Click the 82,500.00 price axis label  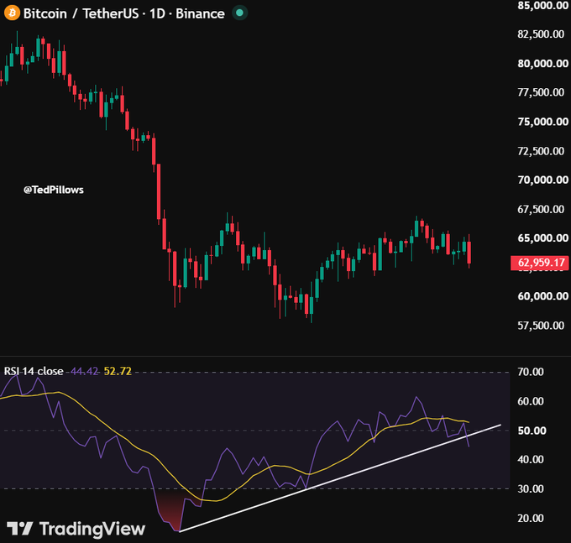[x=541, y=34]
